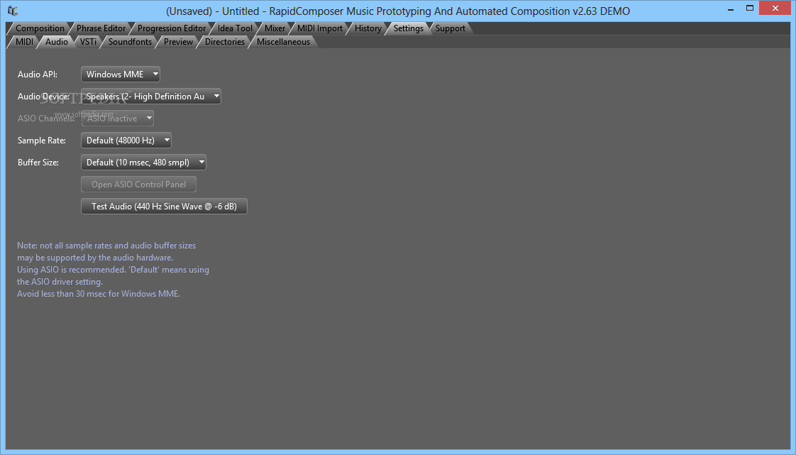Switch to the MIDI settings subtab
The height and width of the screenshot is (455, 796).
coord(24,42)
